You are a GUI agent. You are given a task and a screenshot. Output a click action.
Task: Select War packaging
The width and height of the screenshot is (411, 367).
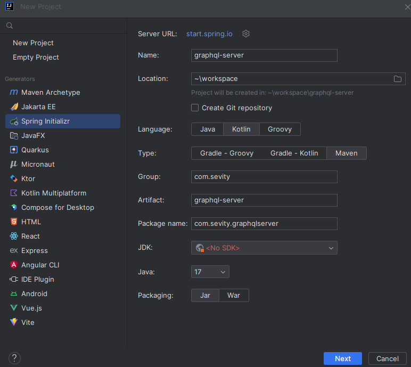click(234, 296)
